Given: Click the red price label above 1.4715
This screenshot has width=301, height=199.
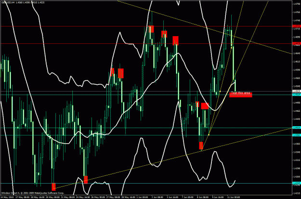Looking at the screenshot, I should 296,26.
